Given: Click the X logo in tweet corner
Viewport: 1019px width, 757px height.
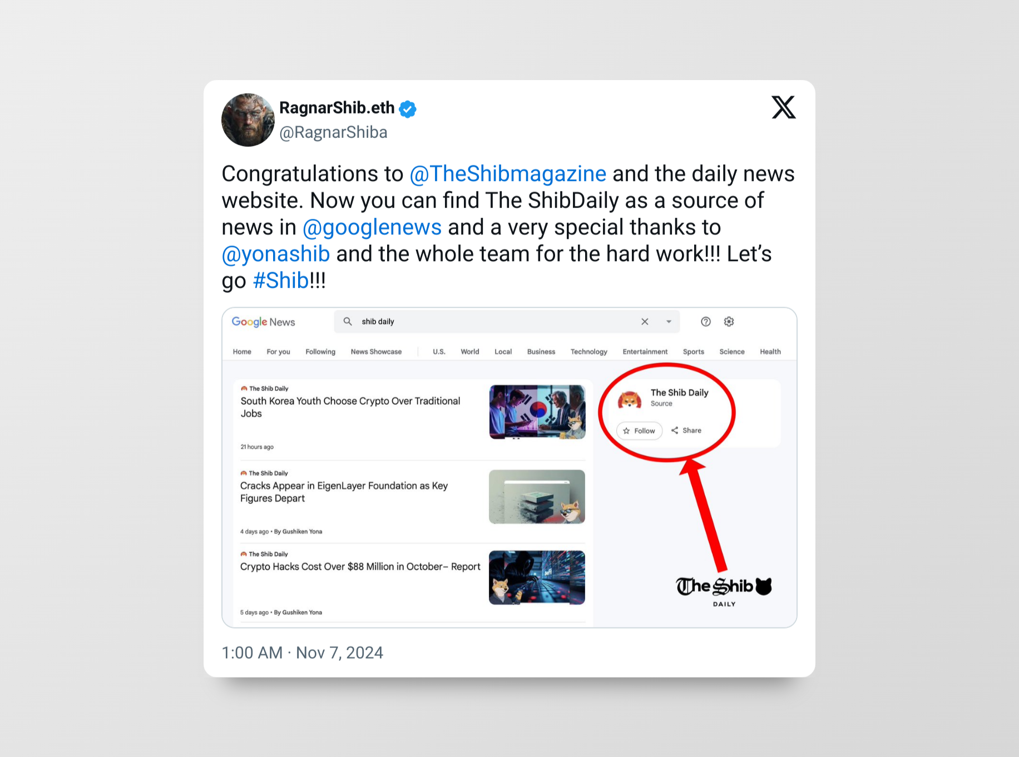Looking at the screenshot, I should pos(784,107).
